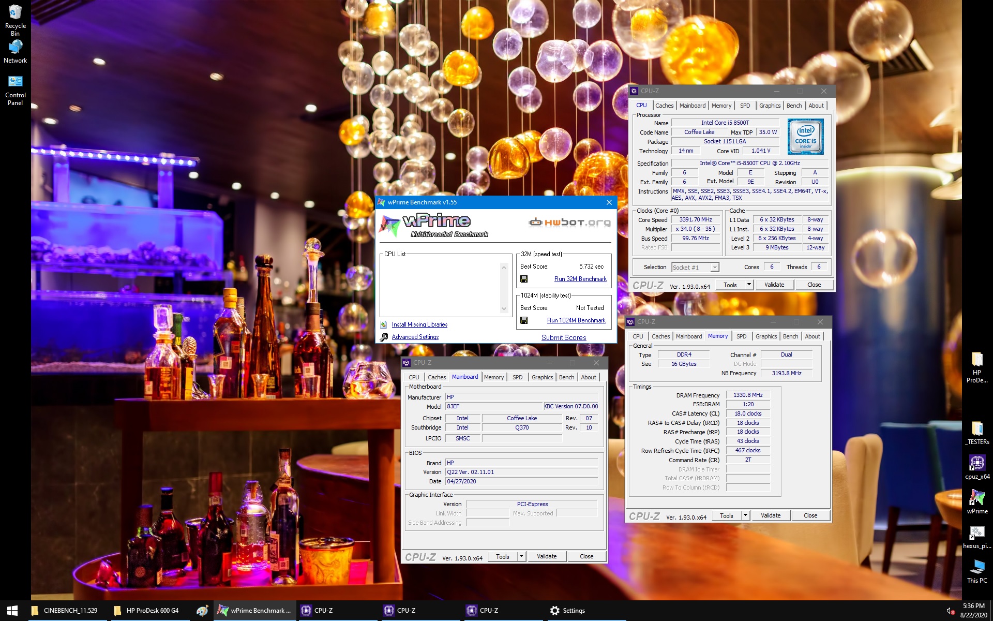Click the Multiplier x 34.0 value

click(x=695, y=229)
